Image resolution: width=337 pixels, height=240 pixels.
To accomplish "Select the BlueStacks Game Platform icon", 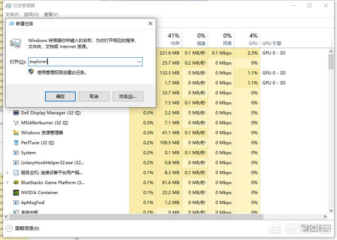I will (x=16, y=183).
